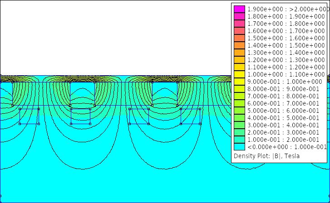Click the swatch beside 5.000e-001 : 6.000e-001
Viewport: 330px width, 203px height.
239,111
